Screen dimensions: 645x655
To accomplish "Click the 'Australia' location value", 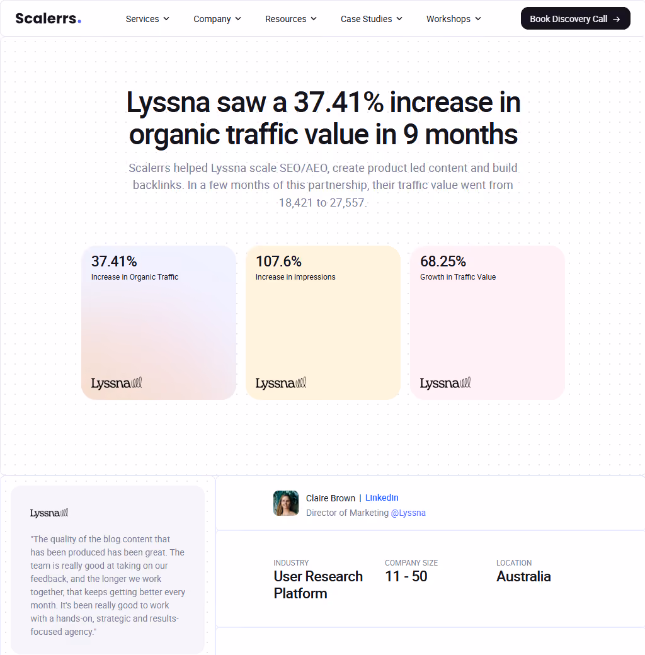I will [x=523, y=576].
